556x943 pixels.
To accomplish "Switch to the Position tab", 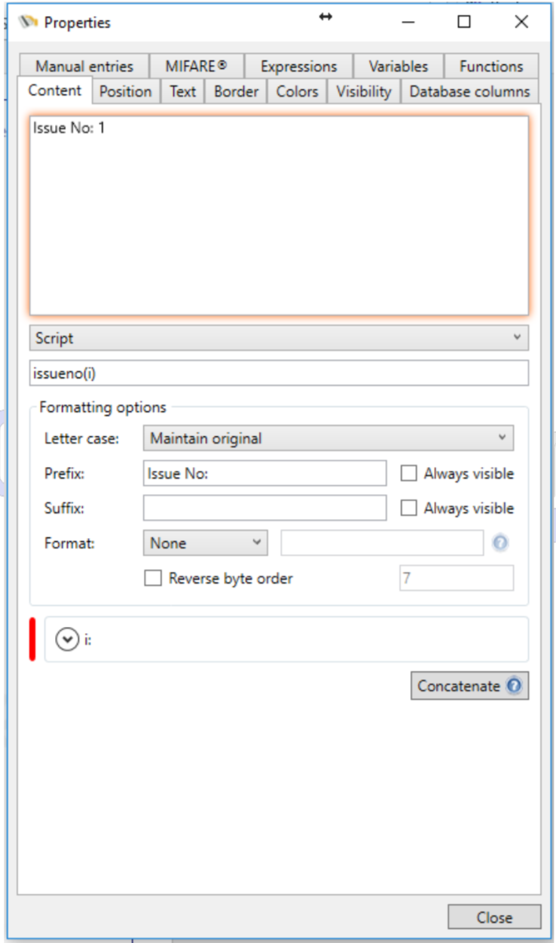I will click(x=125, y=92).
